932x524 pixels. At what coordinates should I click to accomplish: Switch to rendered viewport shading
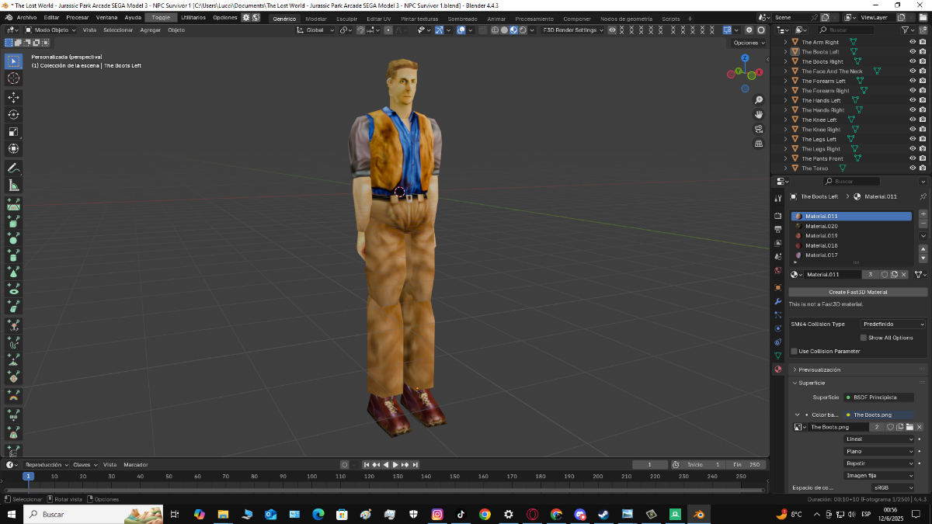click(x=523, y=30)
